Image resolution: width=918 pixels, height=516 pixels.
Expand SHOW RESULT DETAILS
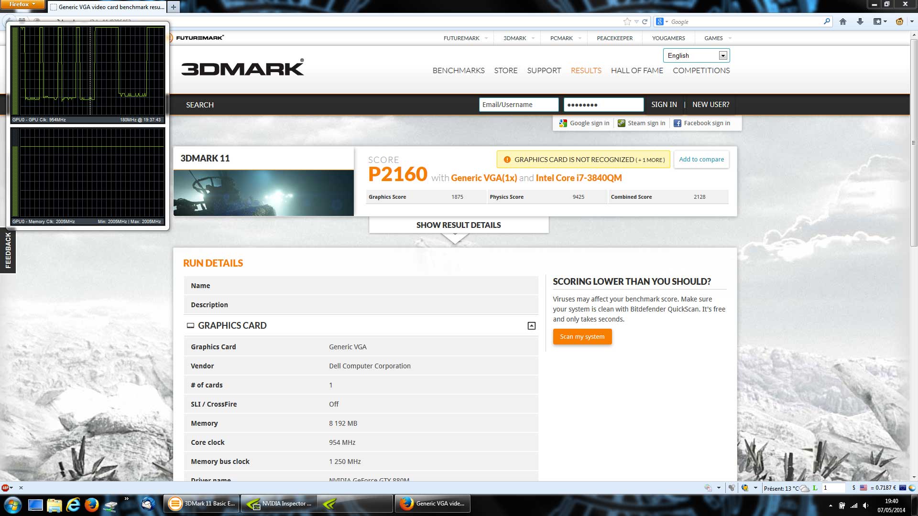click(459, 225)
